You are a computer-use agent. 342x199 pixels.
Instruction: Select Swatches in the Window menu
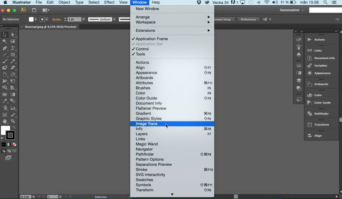coord(172,180)
